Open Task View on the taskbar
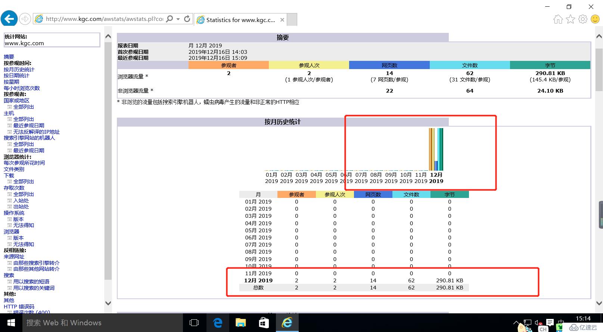 195,323
